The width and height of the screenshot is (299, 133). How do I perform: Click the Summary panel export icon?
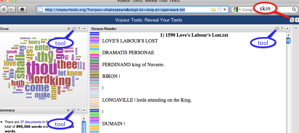[74, 110]
